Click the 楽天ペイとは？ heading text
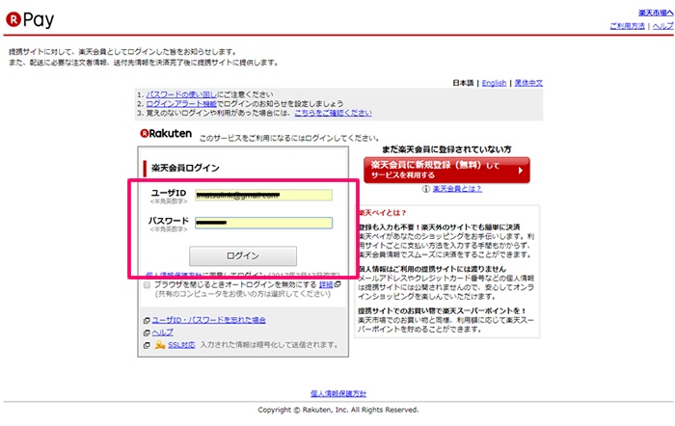The height and width of the screenshot is (426, 675). (382, 213)
